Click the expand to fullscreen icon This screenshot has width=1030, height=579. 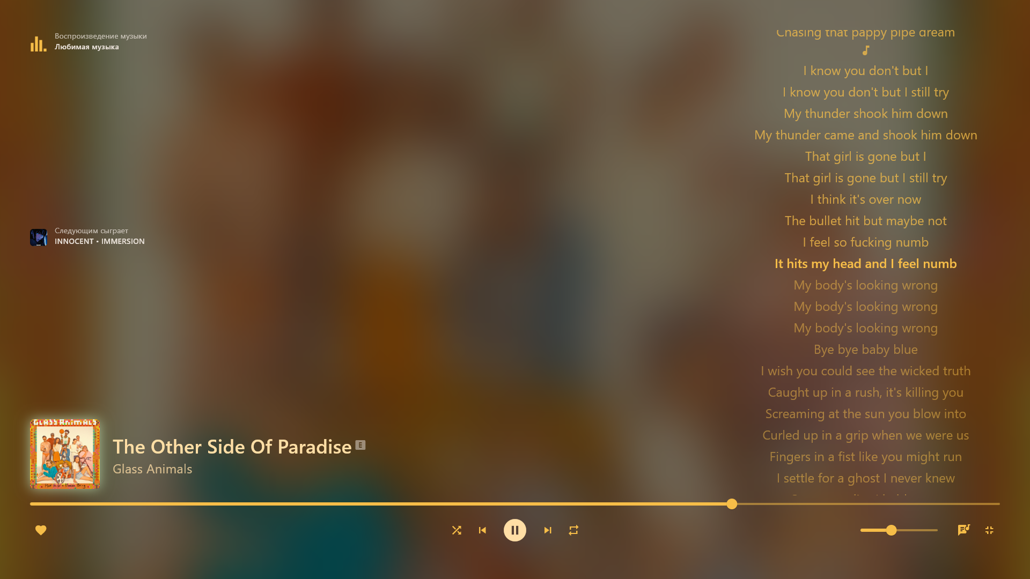pos(989,530)
